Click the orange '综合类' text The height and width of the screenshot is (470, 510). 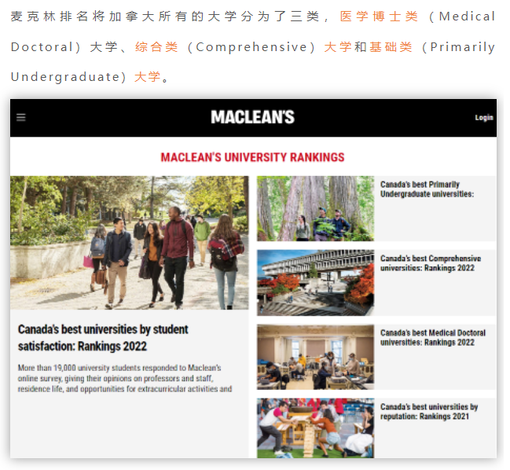pyautogui.click(x=156, y=47)
